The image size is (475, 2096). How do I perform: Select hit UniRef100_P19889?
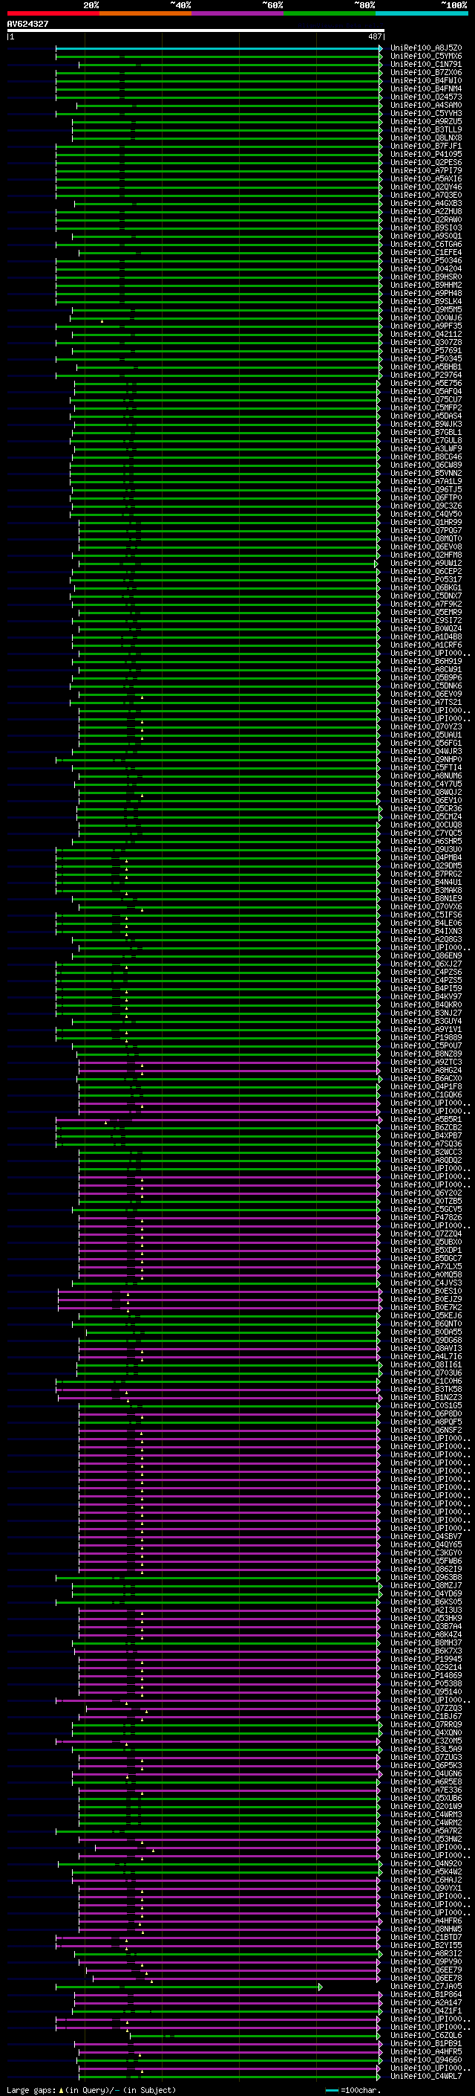pyautogui.click(x=426, y=1038)
